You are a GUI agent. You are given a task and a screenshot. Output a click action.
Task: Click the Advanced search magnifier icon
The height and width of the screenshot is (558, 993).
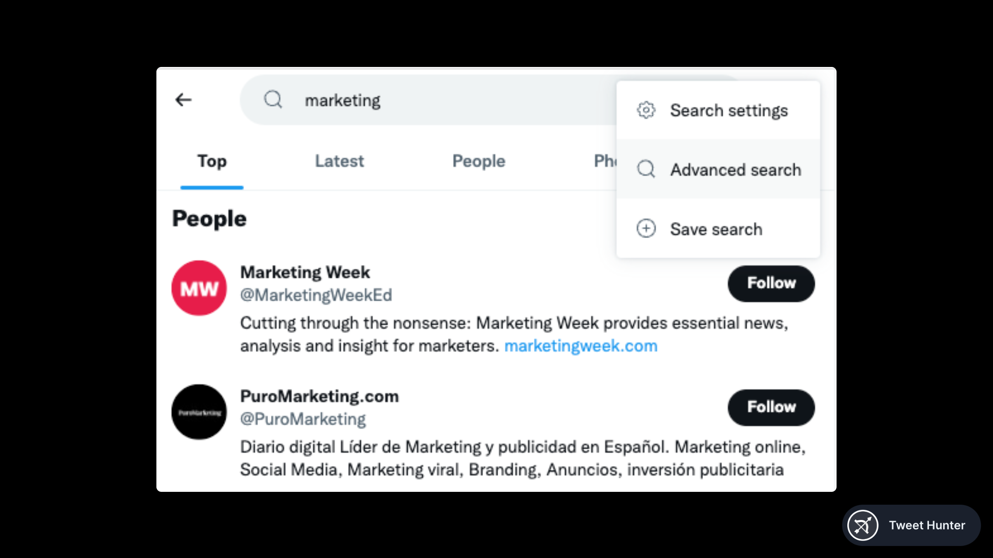[x=646, y=169]
